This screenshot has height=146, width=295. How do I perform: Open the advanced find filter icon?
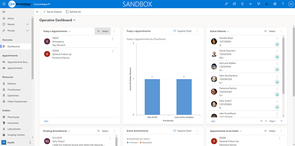(x=259, y=4)
